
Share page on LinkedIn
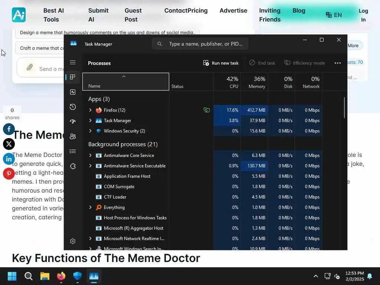click(9, 159)
